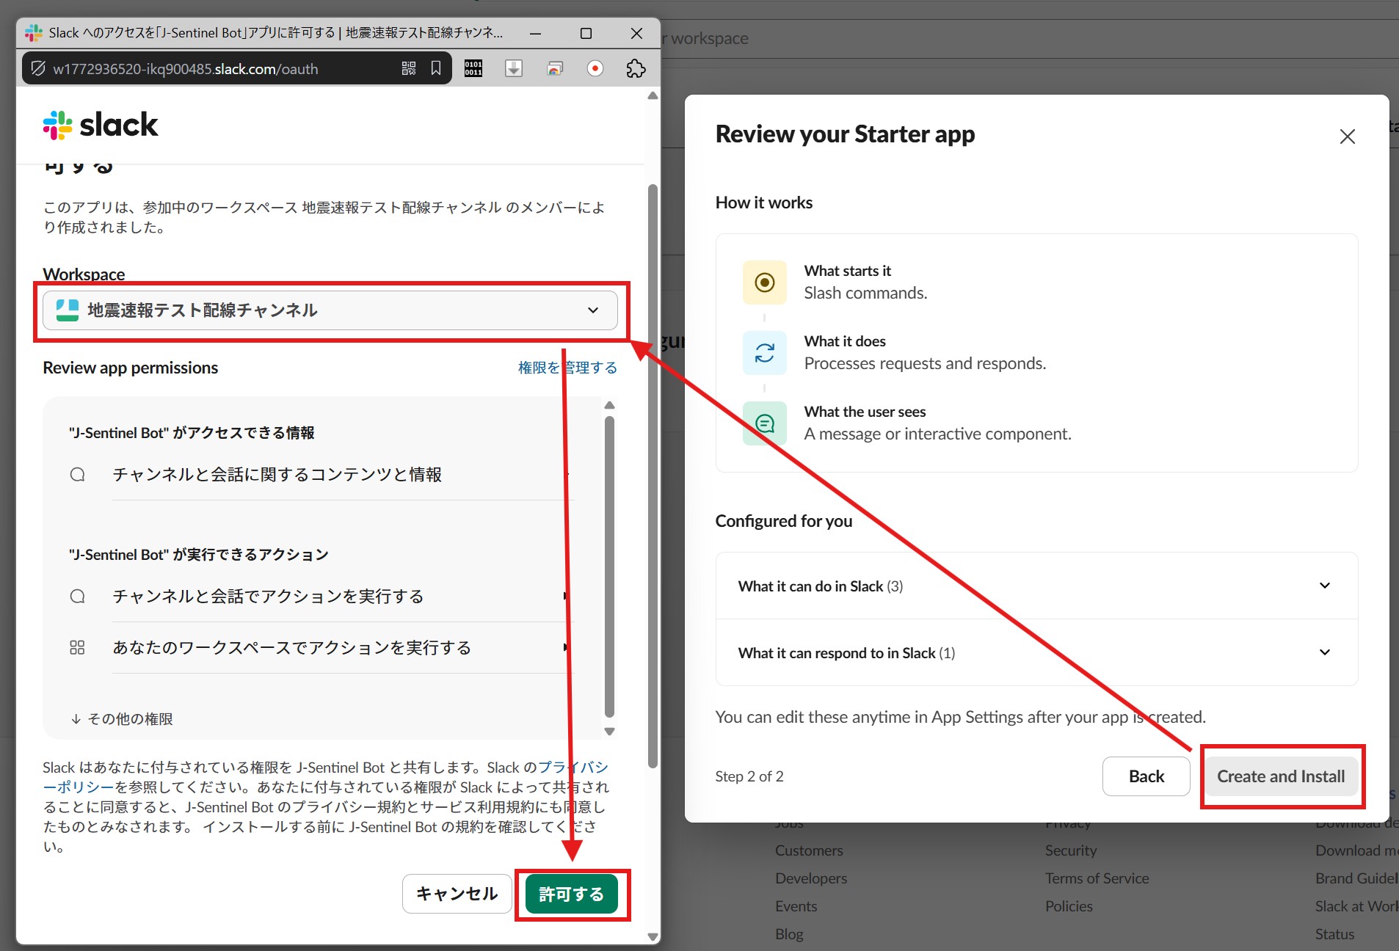This screenshot has height=951, width=1399.
Task: Click the キャンセル cancel button
Action: pyautogui.click(x=457, y=894)
